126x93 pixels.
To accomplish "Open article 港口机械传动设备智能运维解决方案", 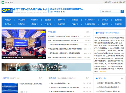I will 62,91.
